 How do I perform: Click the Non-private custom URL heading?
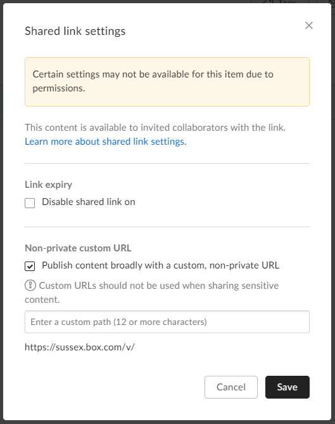78,248
